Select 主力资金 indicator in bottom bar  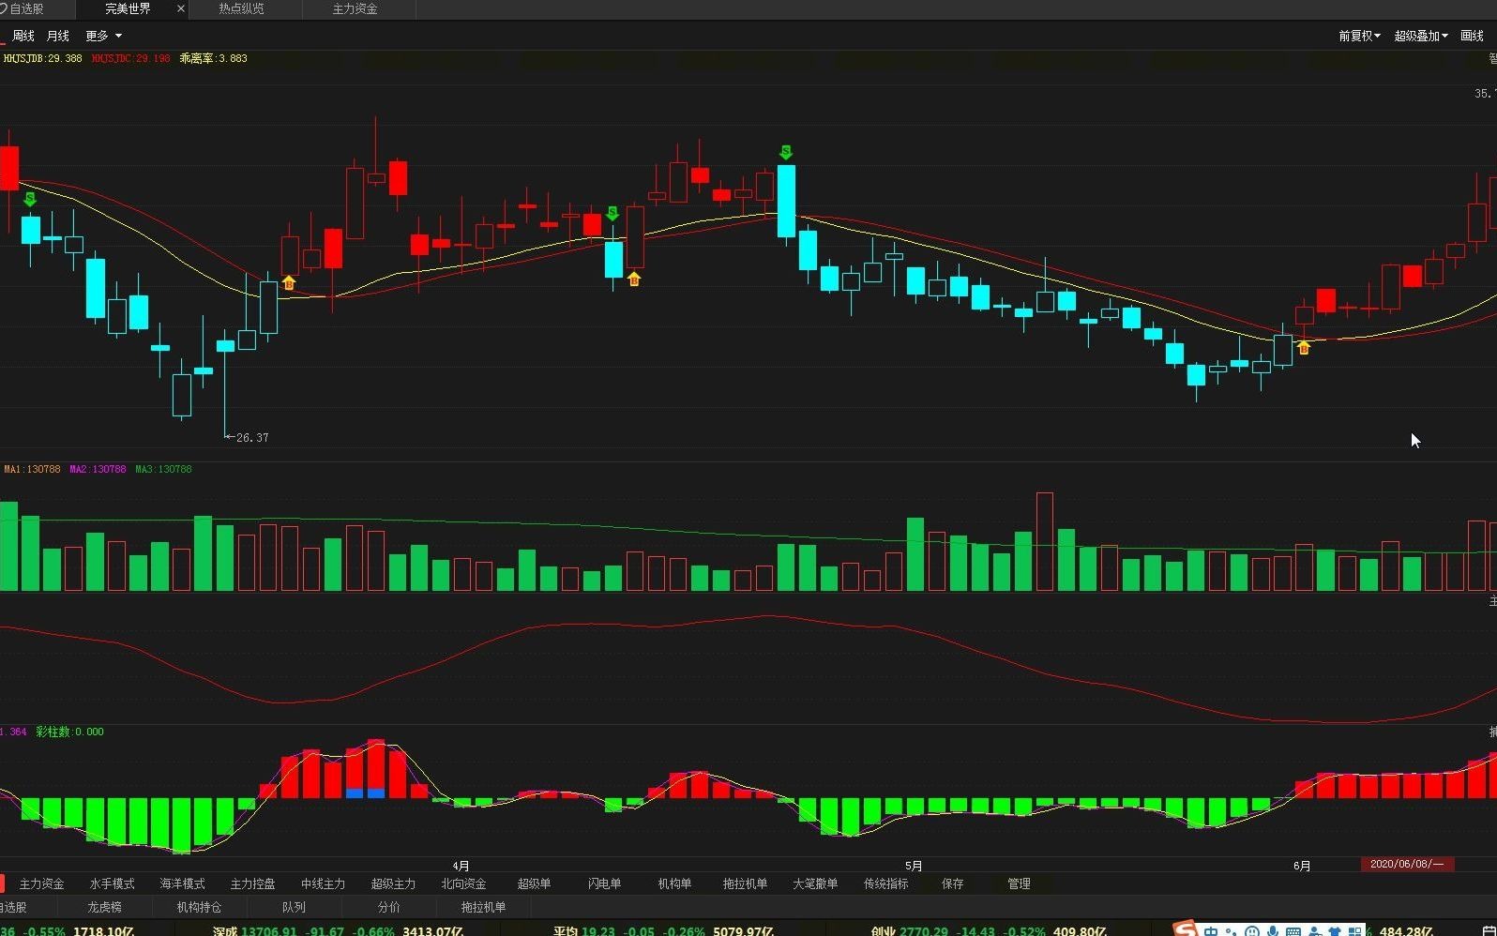pos(41,883)
